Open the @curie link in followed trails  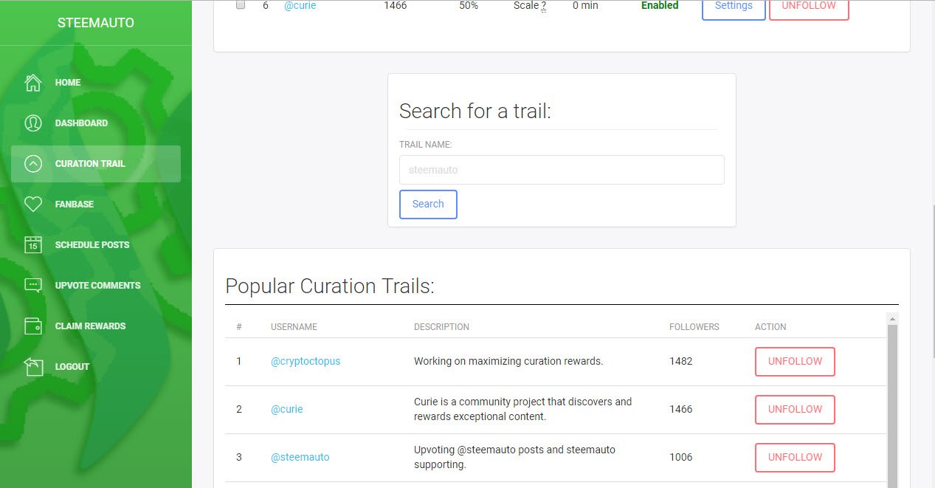pos(300,5)
